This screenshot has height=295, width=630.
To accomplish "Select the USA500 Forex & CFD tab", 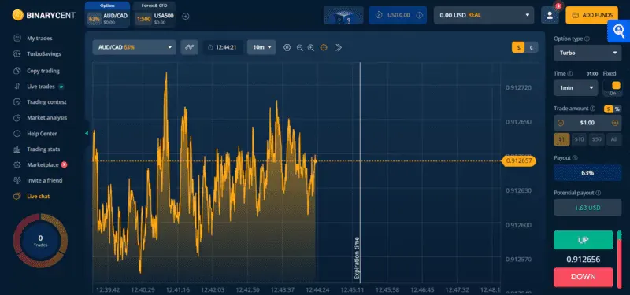I will tap(154, 15).
